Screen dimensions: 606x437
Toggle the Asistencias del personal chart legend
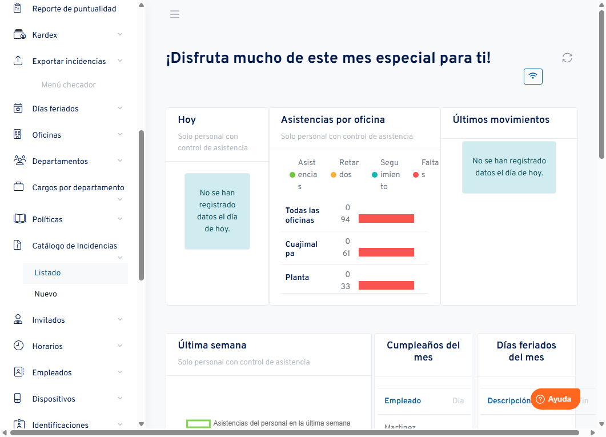click(268, 423)
